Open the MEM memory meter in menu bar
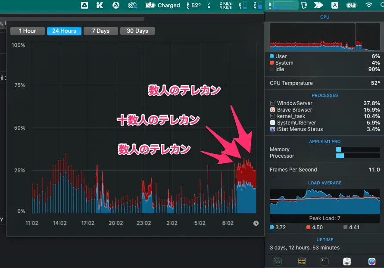This screenshot has height=268, width=384. click(x=258, y=5)
